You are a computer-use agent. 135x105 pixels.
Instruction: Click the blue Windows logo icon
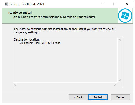(125, 16)
